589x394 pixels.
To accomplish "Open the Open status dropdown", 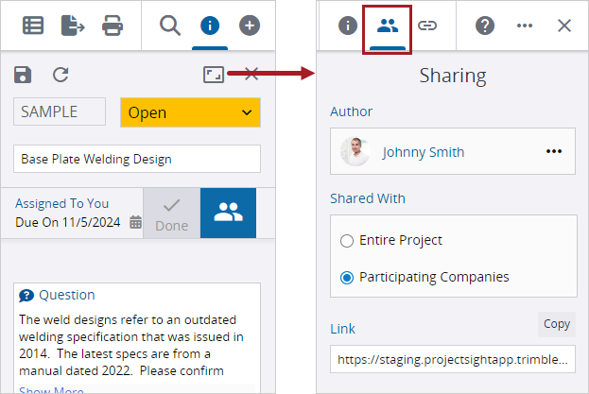I will 190,112.
